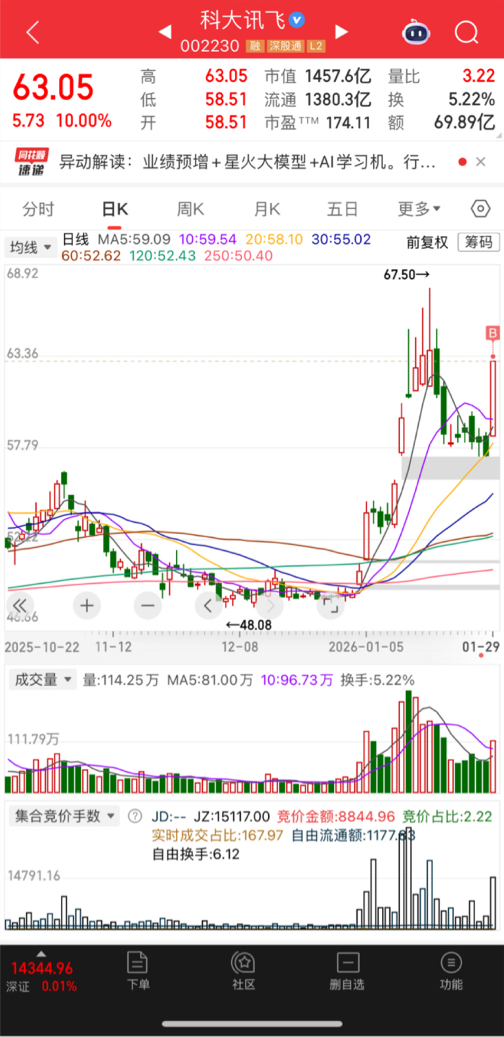Open the search magnifier
Image resolution: width=504 pixels, height=1037 pixels.
coord(467,31)
